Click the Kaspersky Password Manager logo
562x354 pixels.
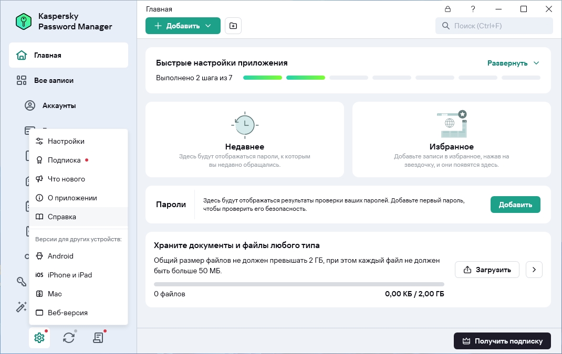click(24, 22)
